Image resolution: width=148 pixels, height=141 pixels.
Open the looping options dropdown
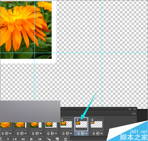[x=8, y=139]
